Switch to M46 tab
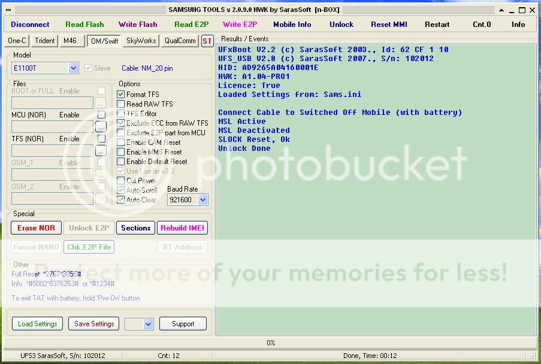This screenshot has width=541, height=364. click(x=71, y=41)
